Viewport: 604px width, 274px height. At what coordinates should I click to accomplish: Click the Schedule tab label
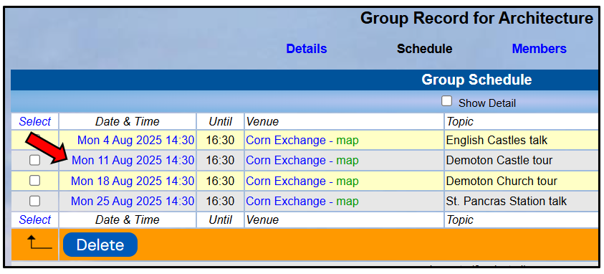coord(424,49)
